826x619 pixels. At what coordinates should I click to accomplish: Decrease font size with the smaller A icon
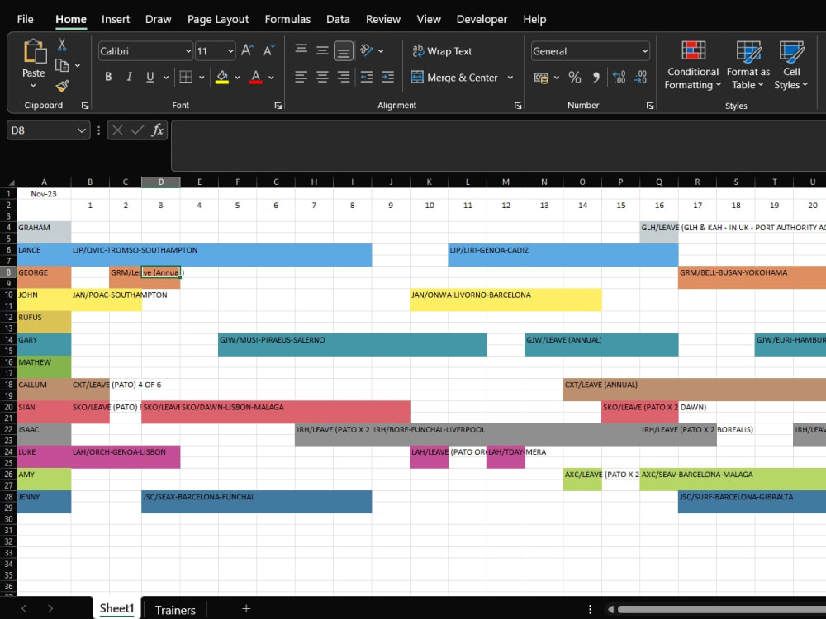[268, 50]
